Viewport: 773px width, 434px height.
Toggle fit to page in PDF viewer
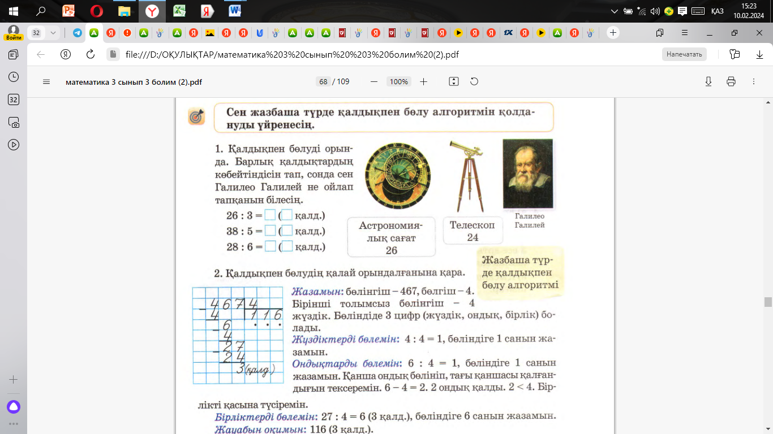[x=453, y=81]
